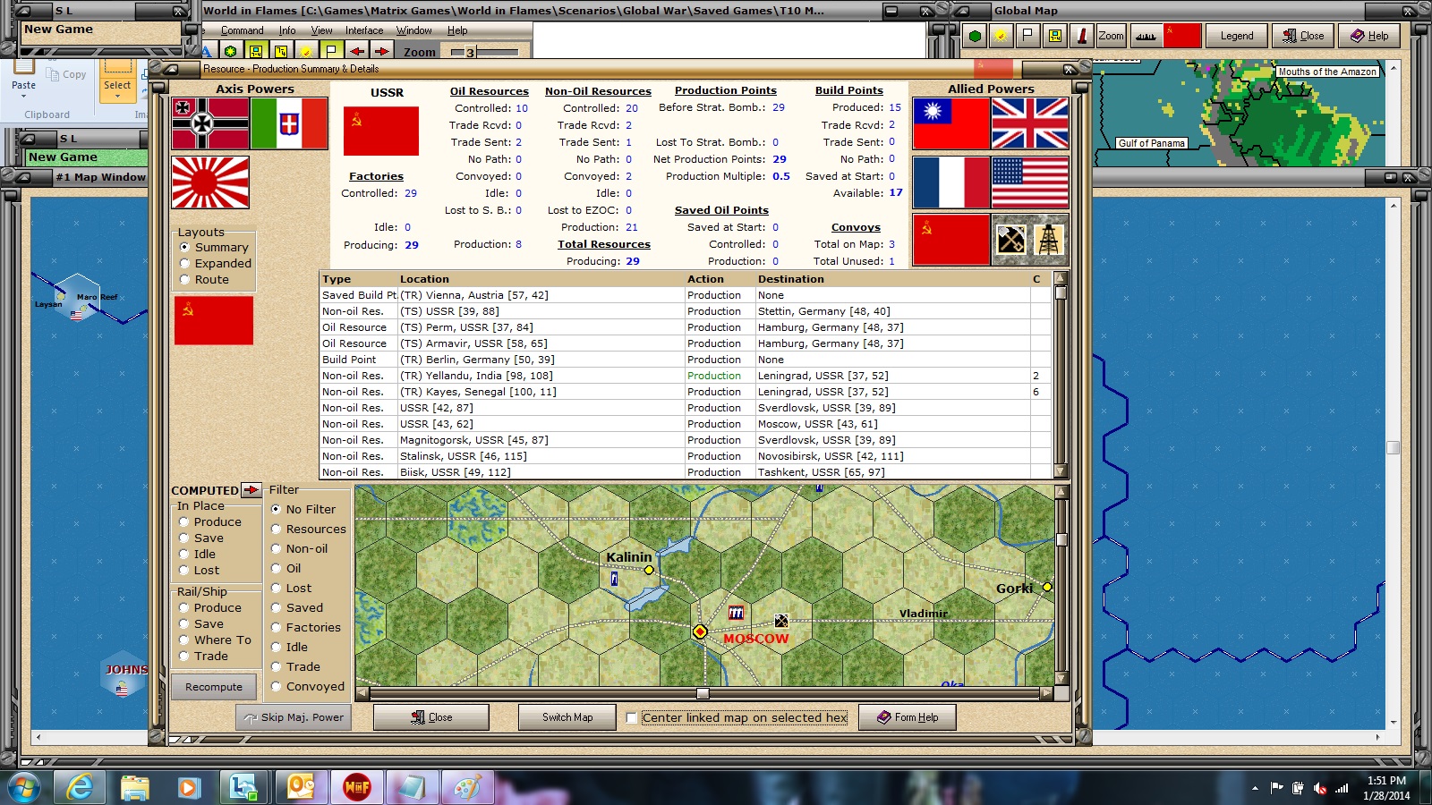This screenshot has width=1432, height=805.
Task: Select the Japanese rising sun flag
Action: tap(210, 182)
